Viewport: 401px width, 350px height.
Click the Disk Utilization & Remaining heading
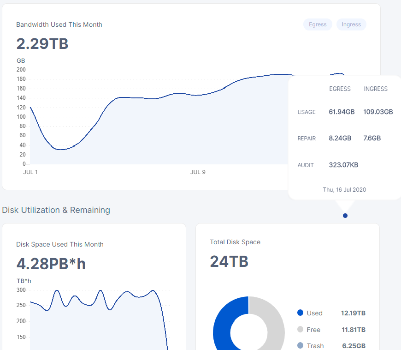coord(56,210)
